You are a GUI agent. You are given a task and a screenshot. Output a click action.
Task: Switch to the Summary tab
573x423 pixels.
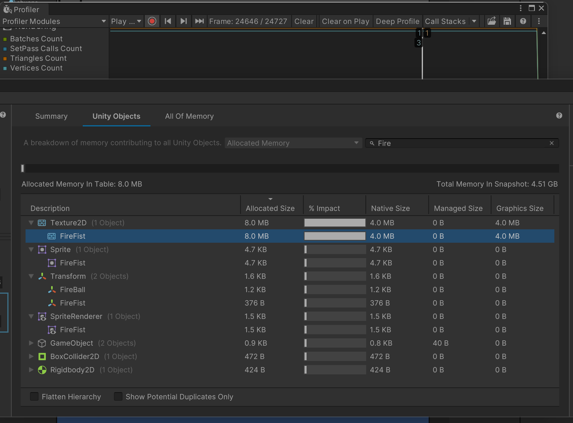(x=52, y=116)
